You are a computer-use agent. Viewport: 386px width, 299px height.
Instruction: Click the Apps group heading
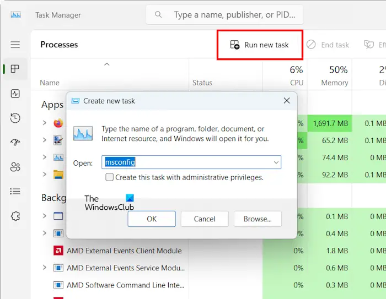pyautogui.click(x=52, y=105)
